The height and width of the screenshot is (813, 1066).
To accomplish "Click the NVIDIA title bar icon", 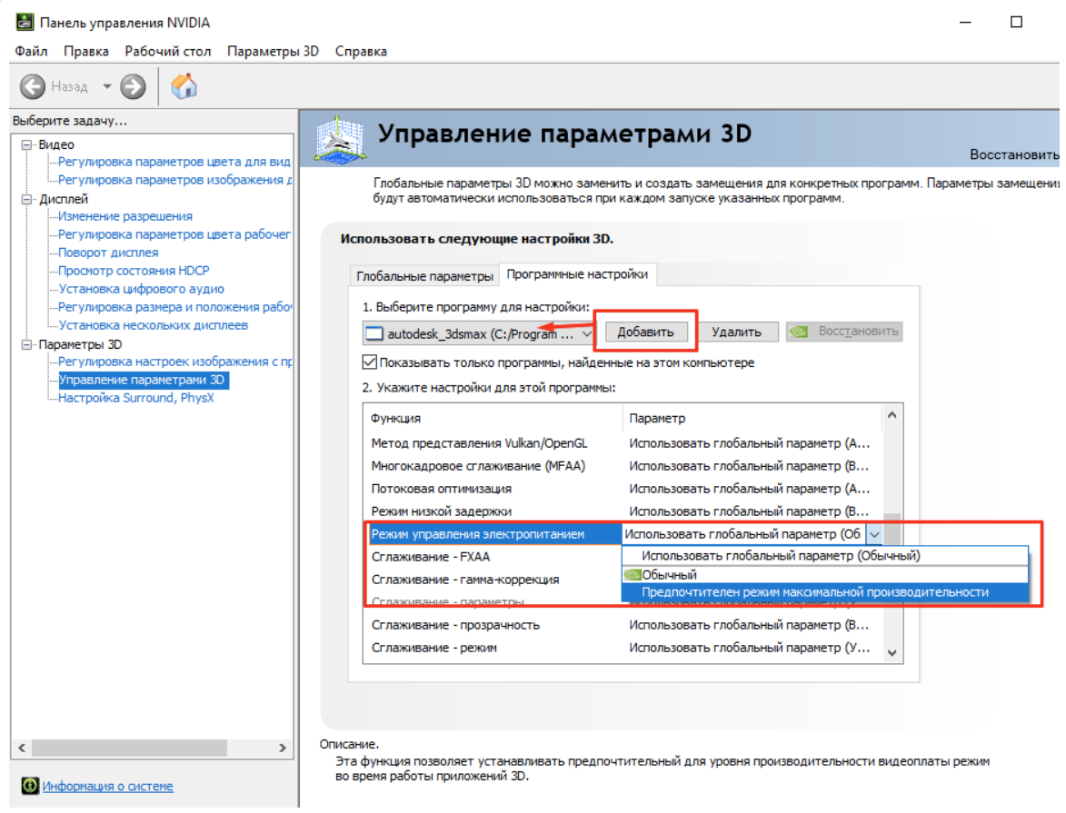I will point(25,22).
